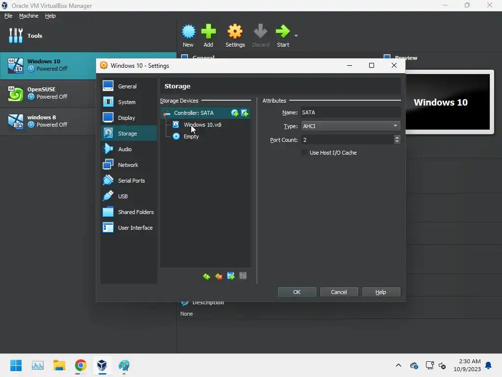Open Paint icon on taskbar
The height and width of the screenshot is (377, 502).
click(x=124, y=365)
